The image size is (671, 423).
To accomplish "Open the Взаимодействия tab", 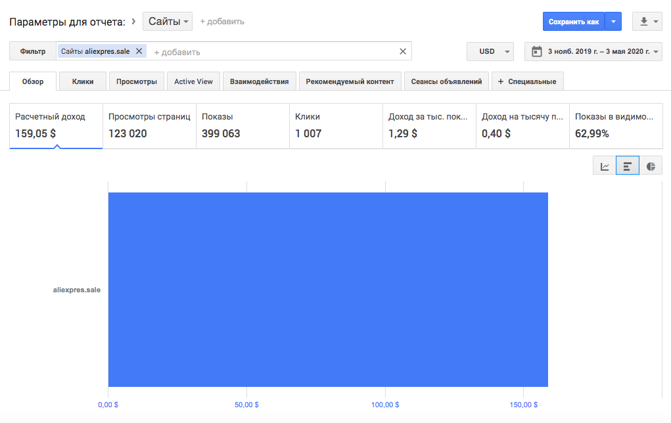I will [260, 81].
